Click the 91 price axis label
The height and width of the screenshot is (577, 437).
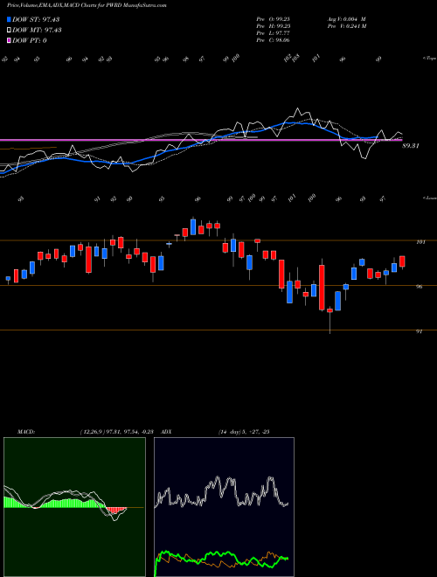pos(419,331)
